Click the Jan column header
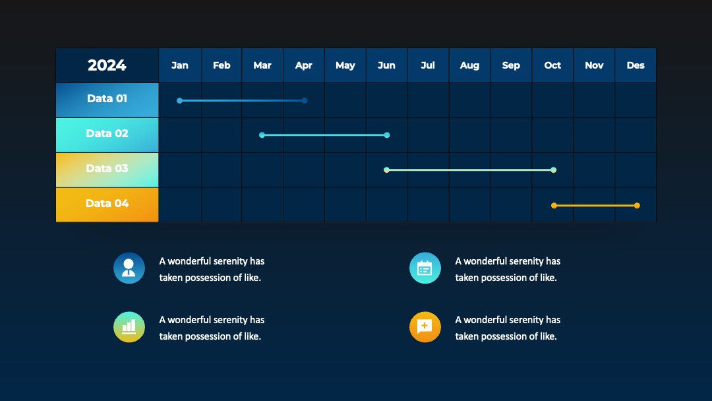This screenshot has width=712, height=401. point(180,65)
